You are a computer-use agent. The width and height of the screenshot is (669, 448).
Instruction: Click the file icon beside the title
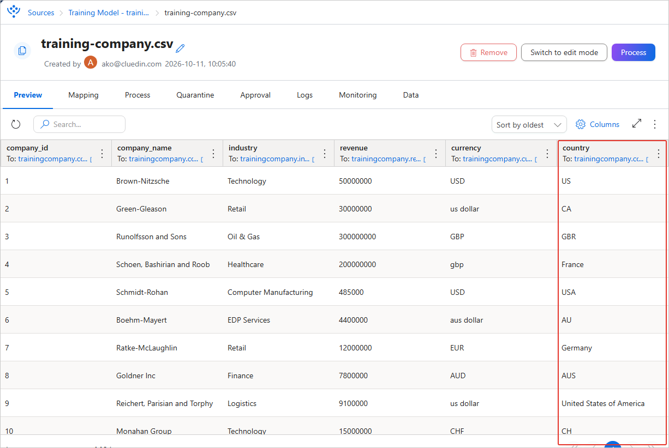[22, 51]
